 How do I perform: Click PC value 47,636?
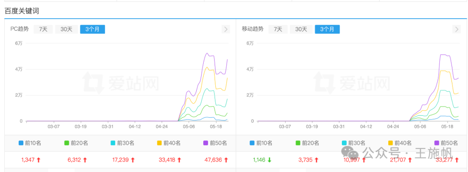click(x=213, y=160)
